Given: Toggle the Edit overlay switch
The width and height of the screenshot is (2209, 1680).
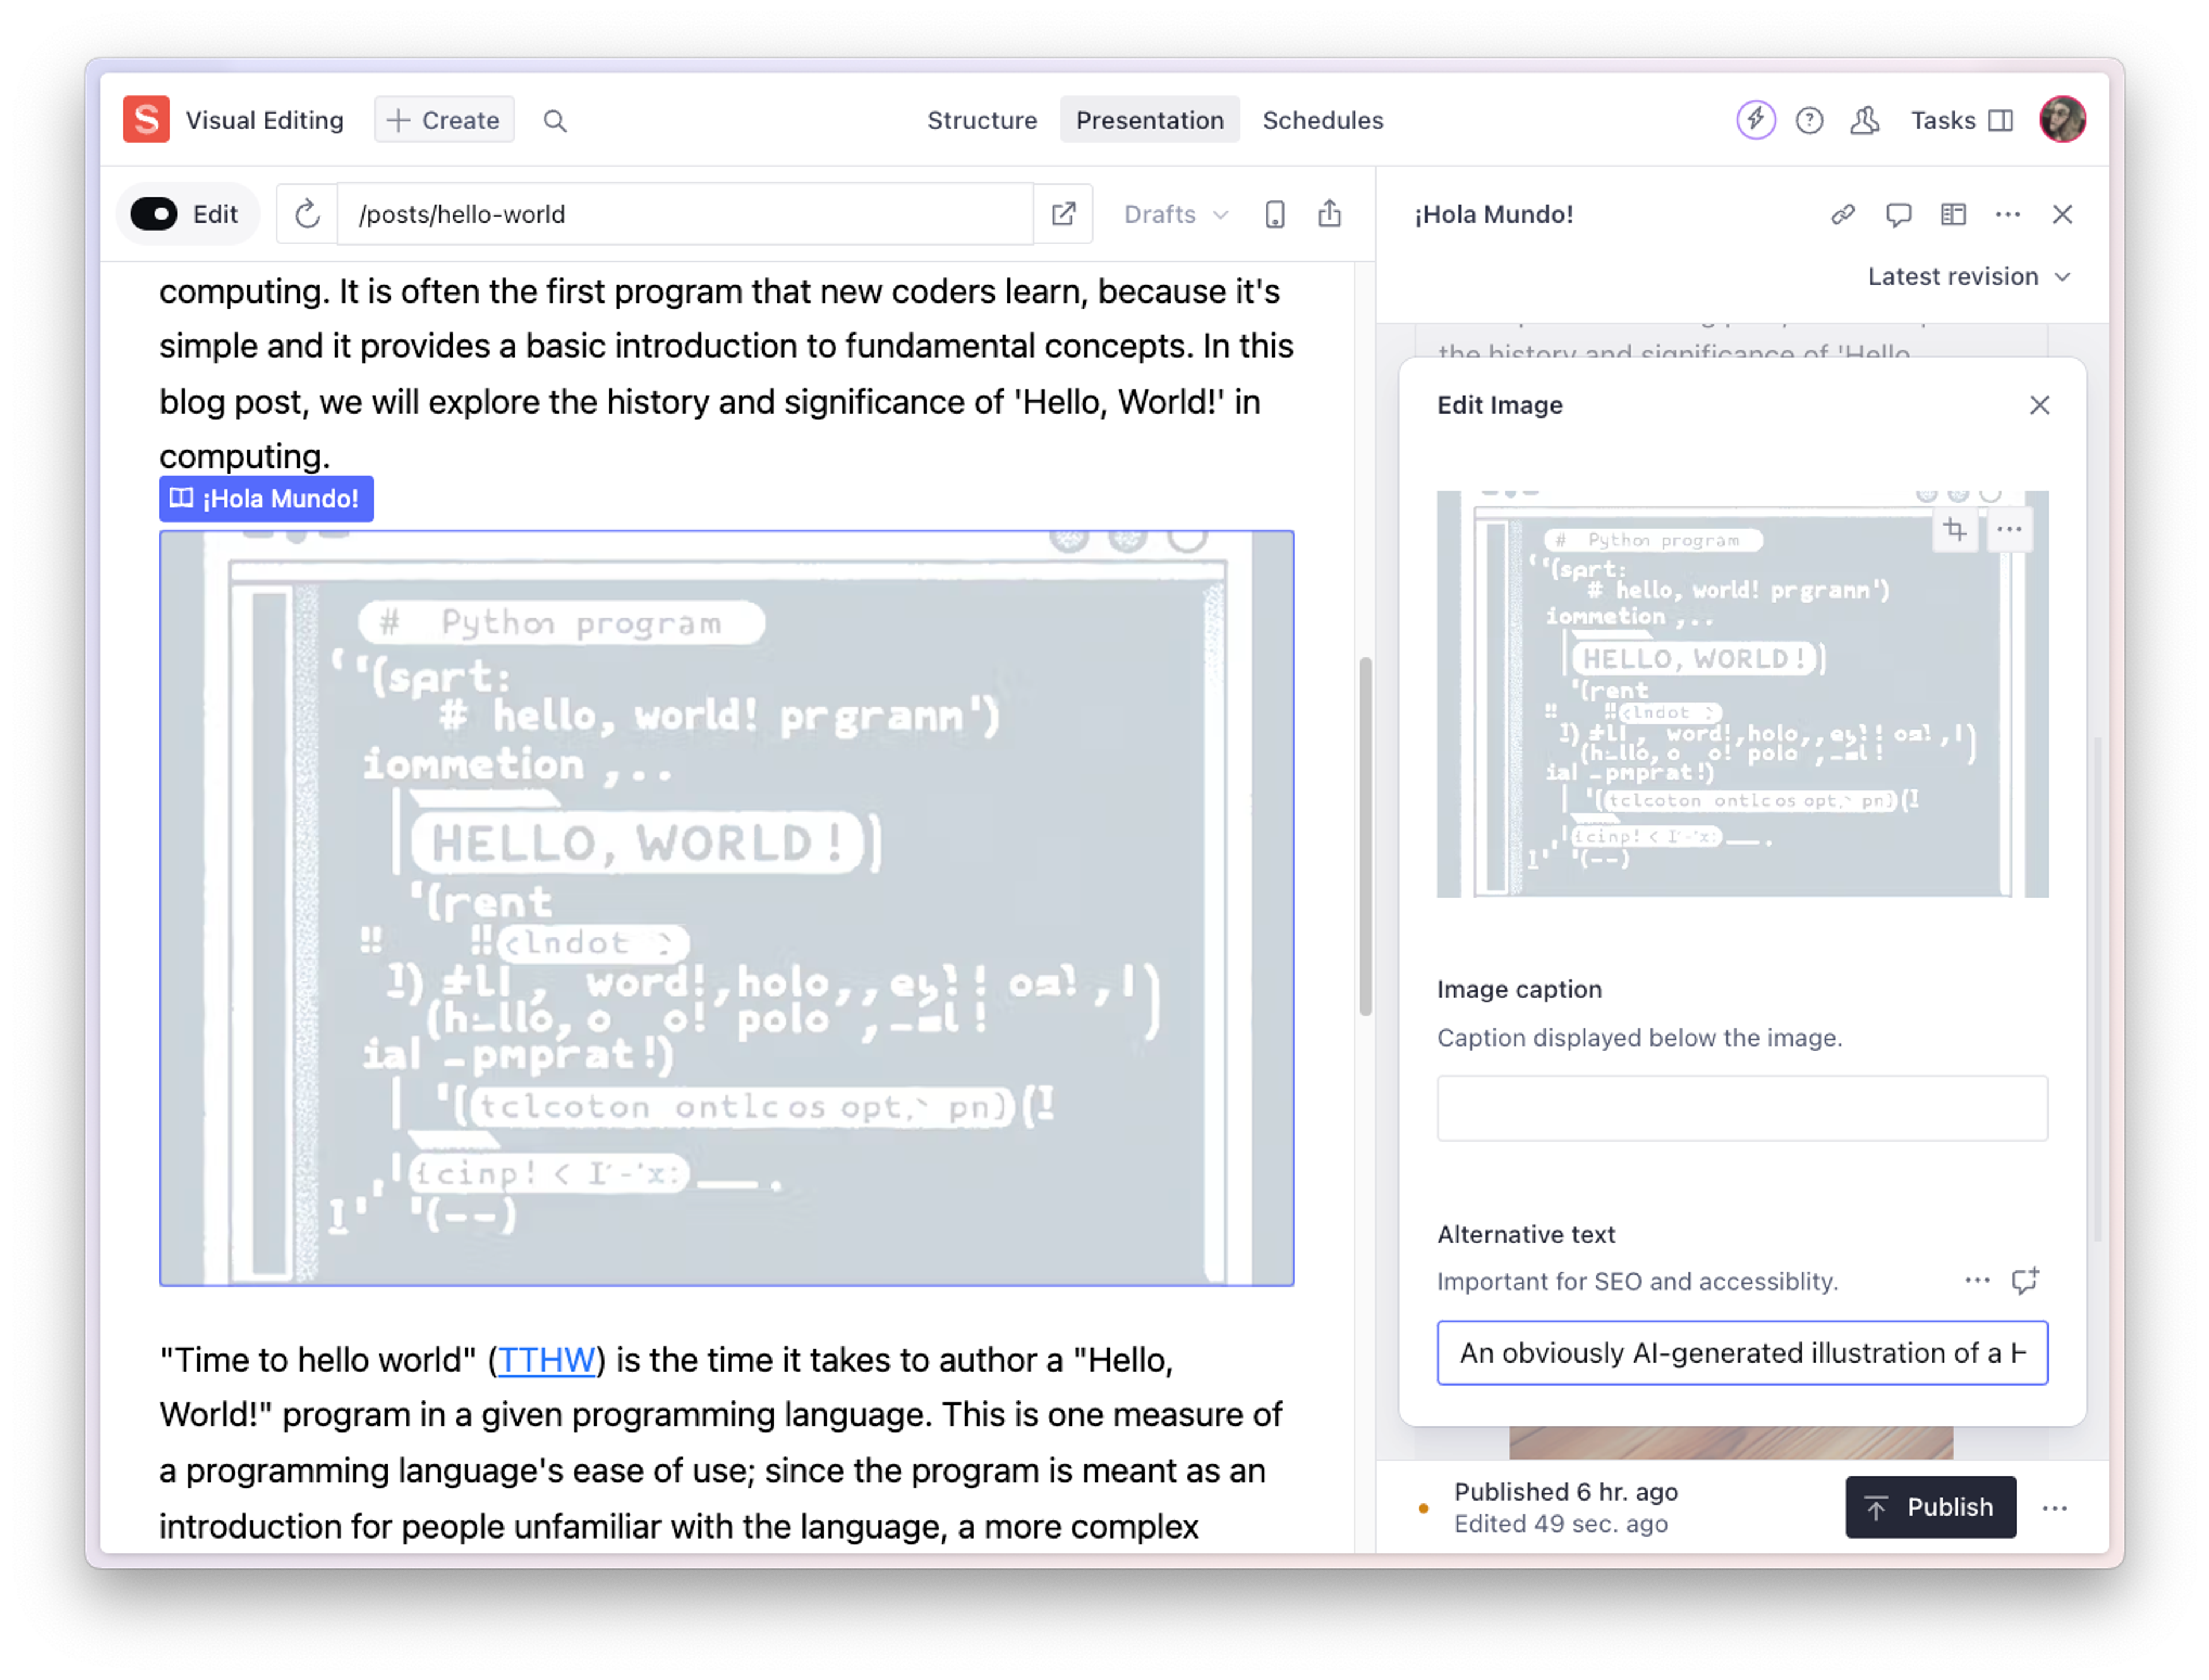Looking at the screenshot, I should tap(155, 214).
